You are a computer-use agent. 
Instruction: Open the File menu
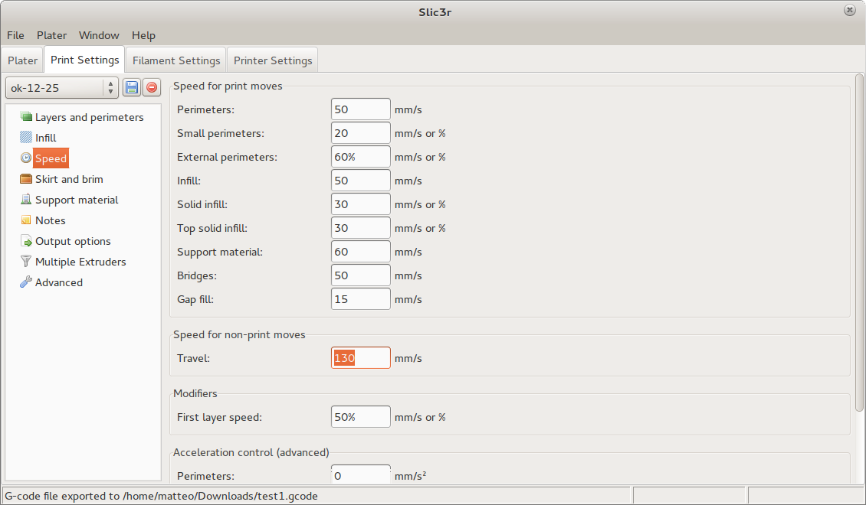point(15,35)
